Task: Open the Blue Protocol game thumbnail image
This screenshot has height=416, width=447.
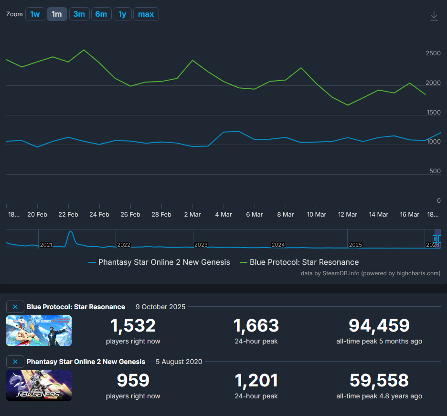Action: (39, 331)
